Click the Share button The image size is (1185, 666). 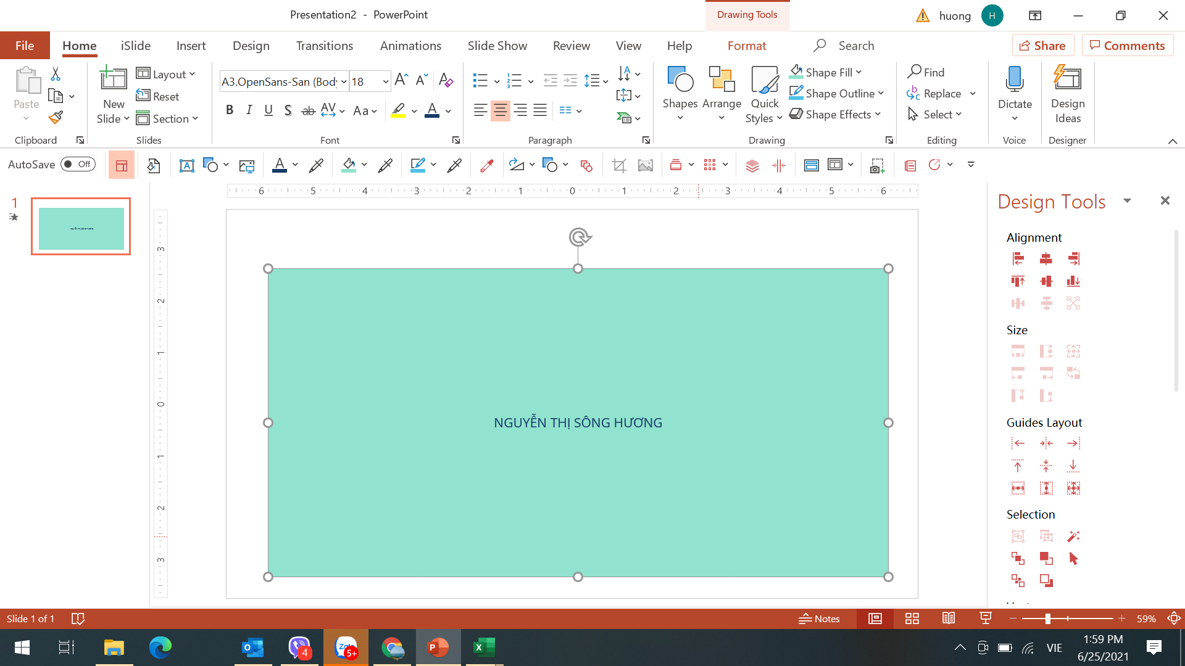pyautogui.click(x=1043, y=46)
